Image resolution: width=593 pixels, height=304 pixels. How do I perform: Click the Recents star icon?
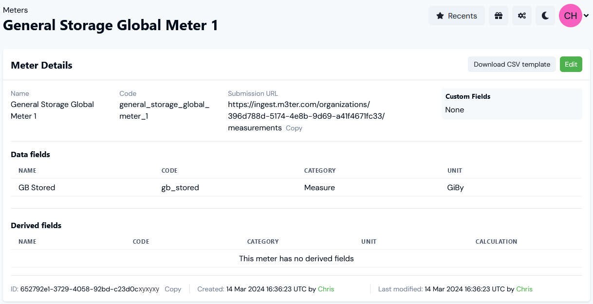pyautogui.click(x=441, y=15)
